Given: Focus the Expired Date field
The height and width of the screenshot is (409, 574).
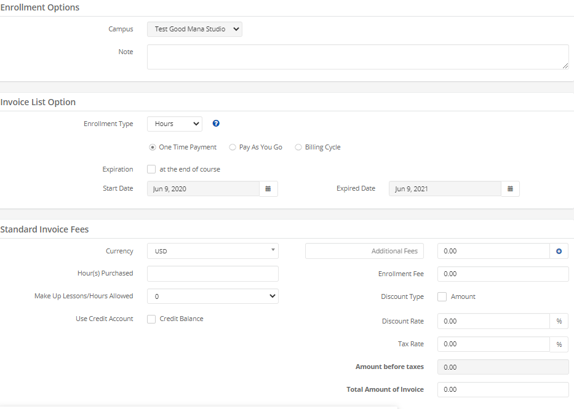Looking at the screenshot, I should click(x=445, y=189).
